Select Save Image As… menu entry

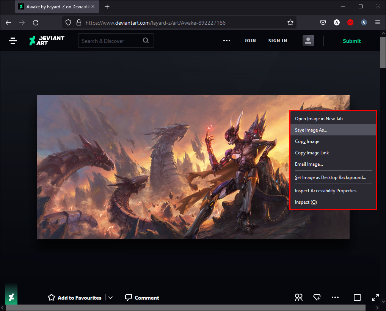(x=333, y=130)
